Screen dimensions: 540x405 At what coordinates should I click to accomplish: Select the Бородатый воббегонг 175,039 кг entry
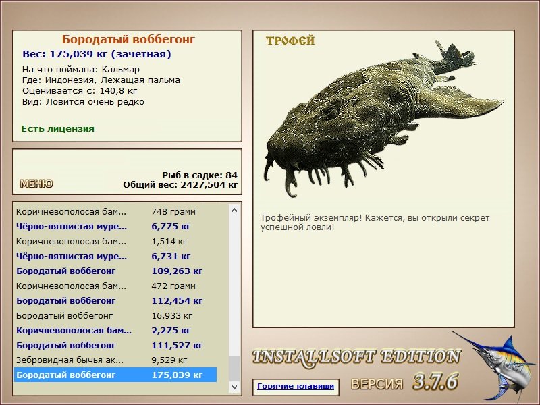pos(115,375)
